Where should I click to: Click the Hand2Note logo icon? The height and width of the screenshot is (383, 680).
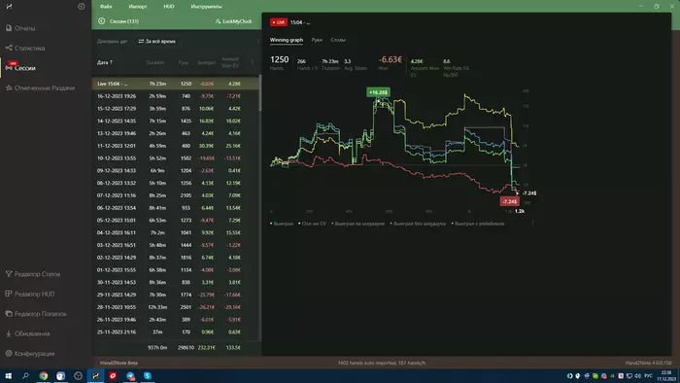point(9,7)
